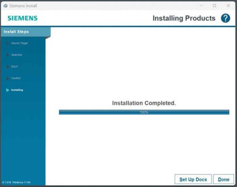Select the Source Target step arrow

point(8,43)
